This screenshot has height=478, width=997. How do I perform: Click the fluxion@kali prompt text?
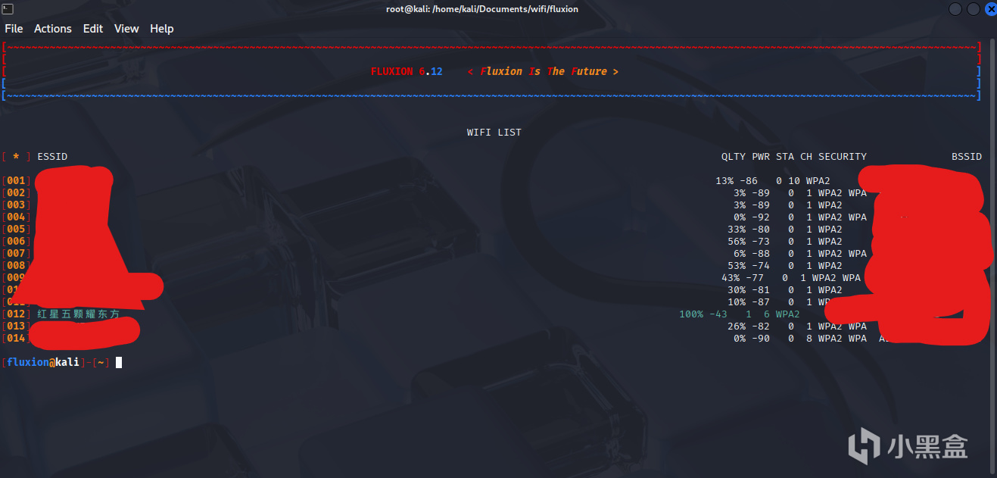click(x=43, y=363)
